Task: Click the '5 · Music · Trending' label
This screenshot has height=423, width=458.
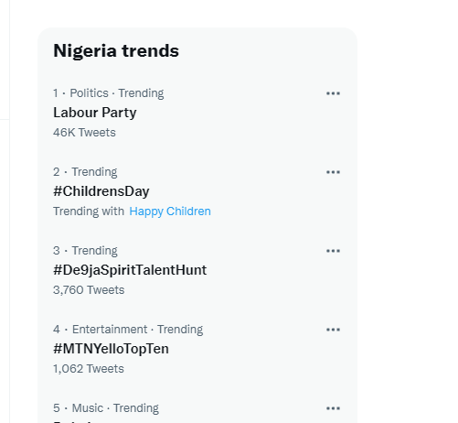Action: 106,408
